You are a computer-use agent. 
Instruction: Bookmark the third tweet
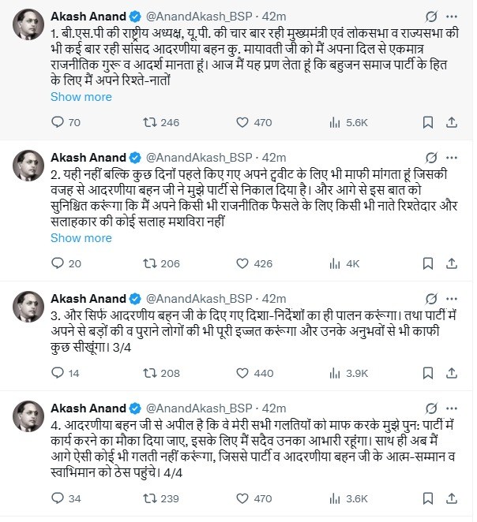coord(428,373)
